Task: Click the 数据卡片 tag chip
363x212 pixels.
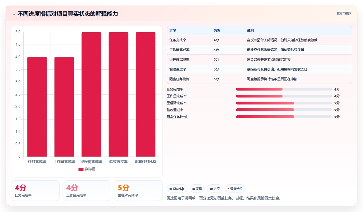Action: (x=235, y=189)
